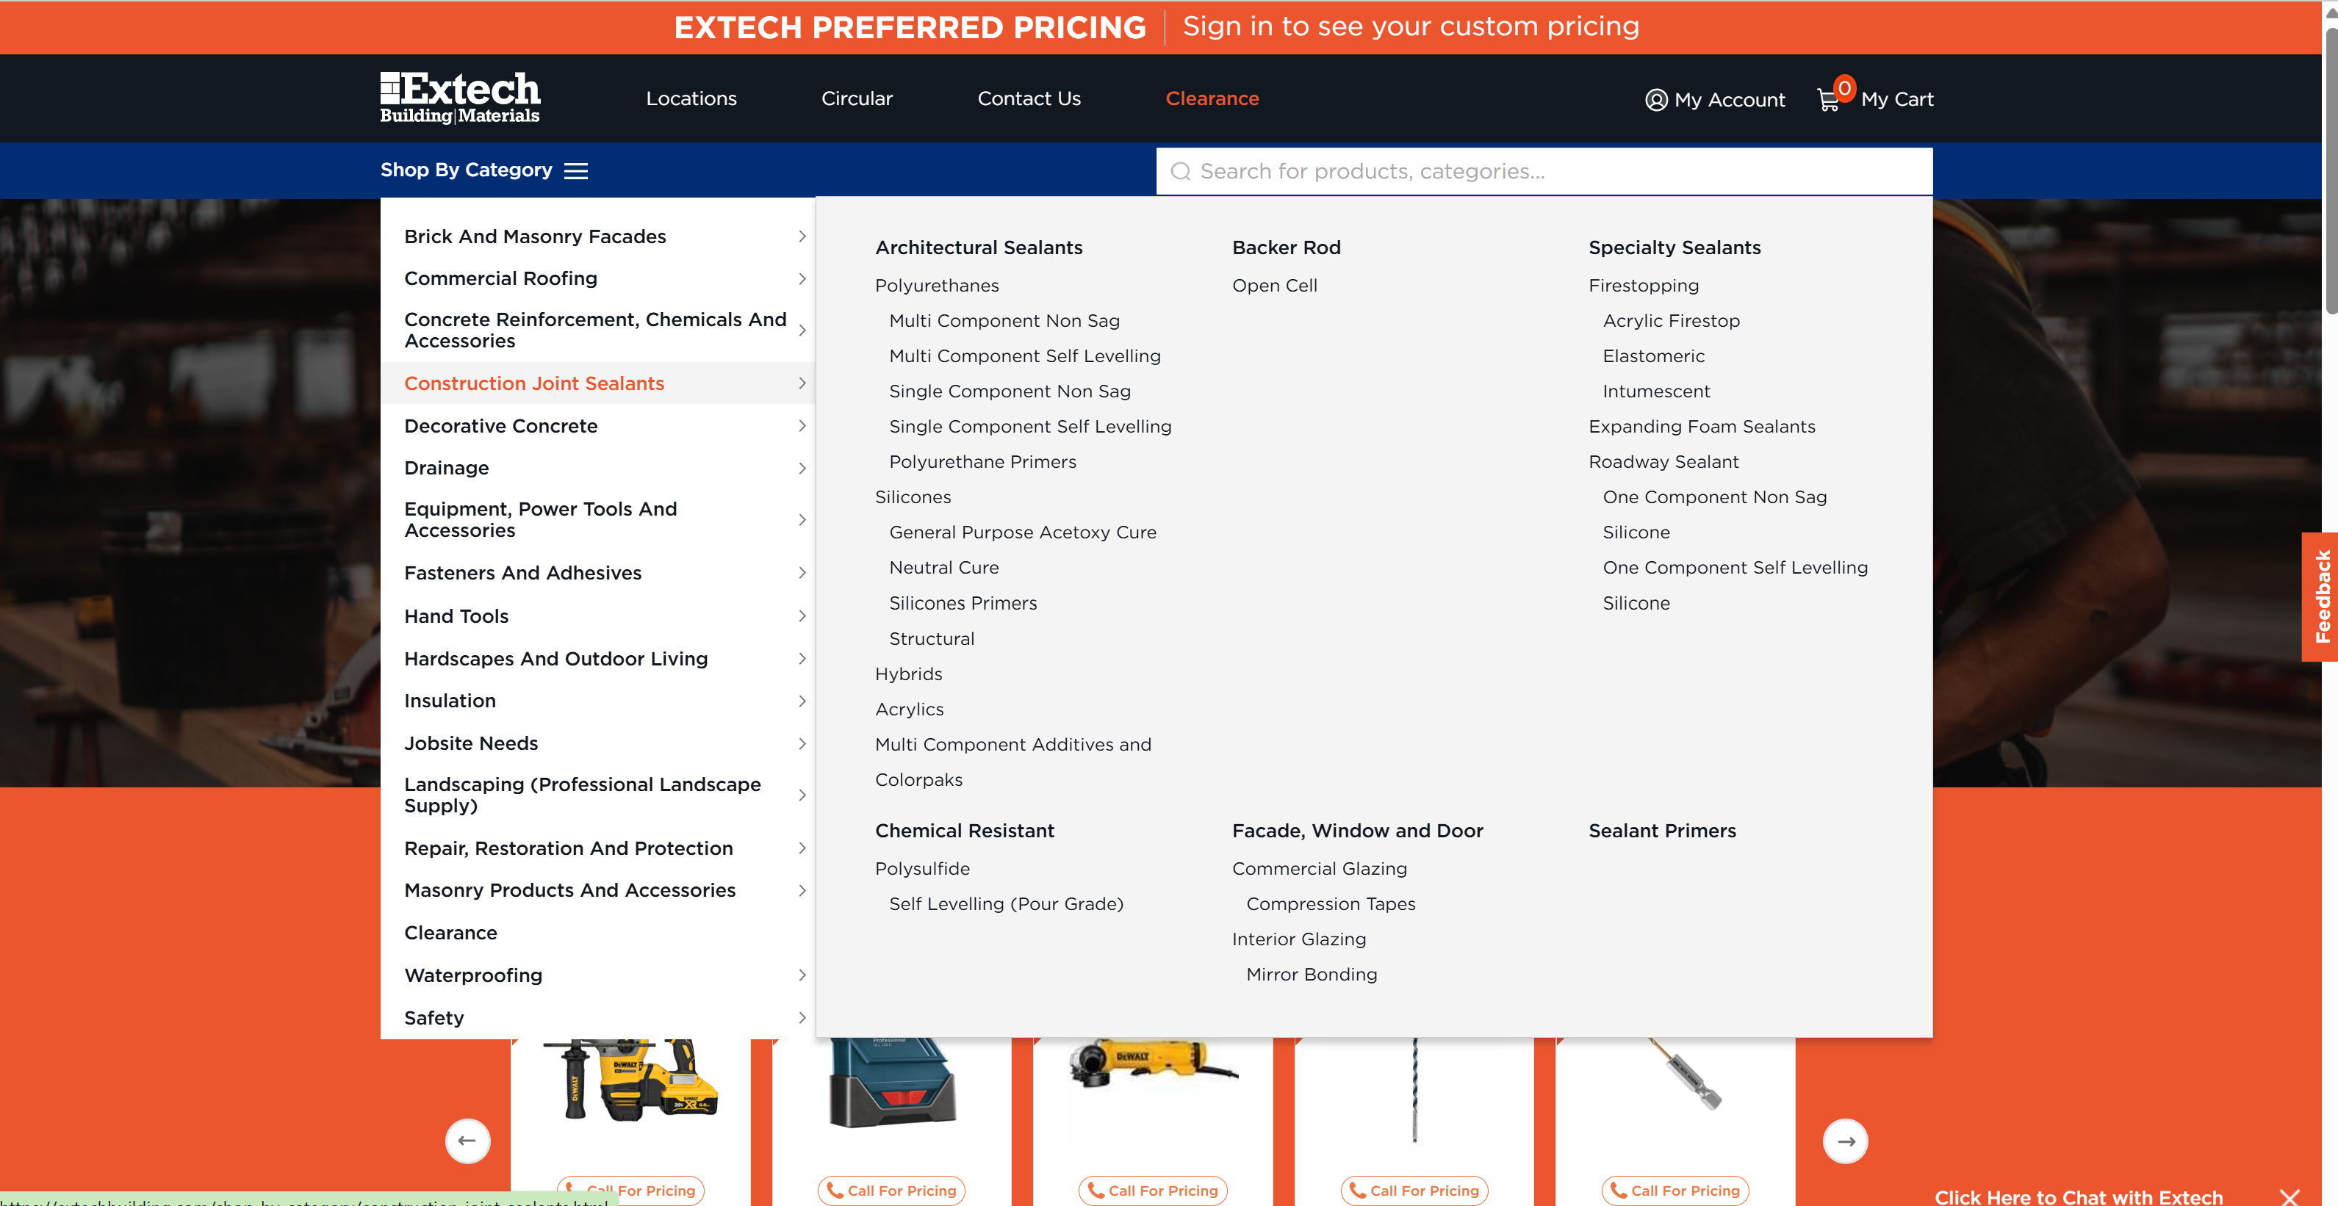
Task: Expand Drainage chevron
Action: coord(802,469)
